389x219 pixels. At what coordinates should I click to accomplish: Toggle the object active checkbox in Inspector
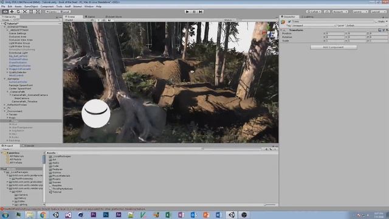[x=289, y=22]
